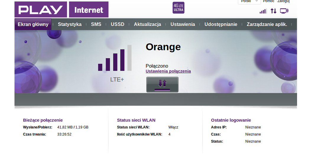Click the header signal strength icon
This screenshot has height=168, width=326.
(x=263, y=11)
